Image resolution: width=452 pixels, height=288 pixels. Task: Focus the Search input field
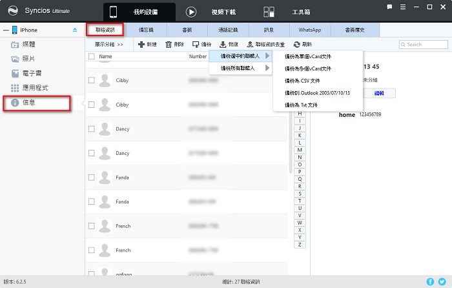pos(424,45)
